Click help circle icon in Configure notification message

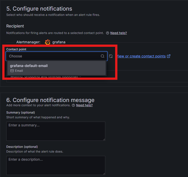[73, 105]
